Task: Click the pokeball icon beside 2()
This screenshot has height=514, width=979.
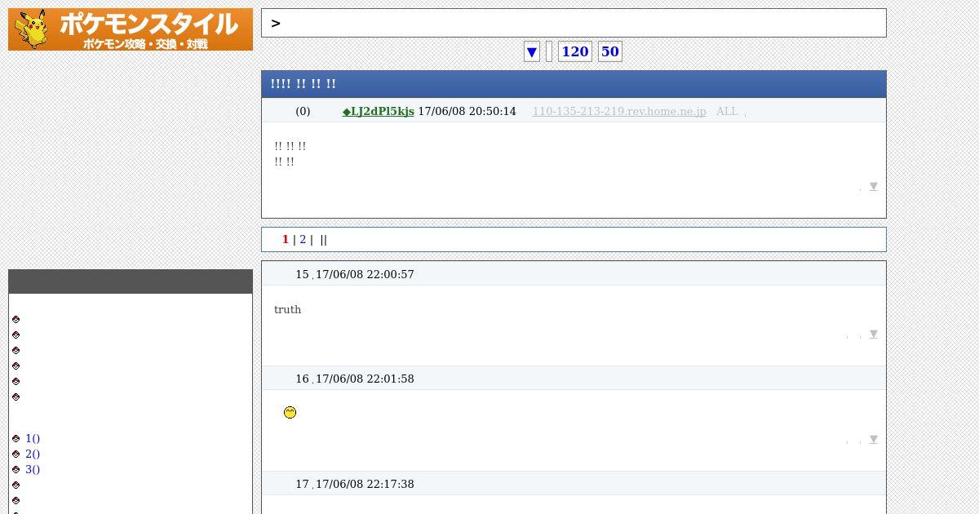Action: point(16,454)
